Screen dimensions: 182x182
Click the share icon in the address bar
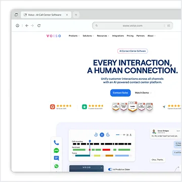click(x=168, y=26)
